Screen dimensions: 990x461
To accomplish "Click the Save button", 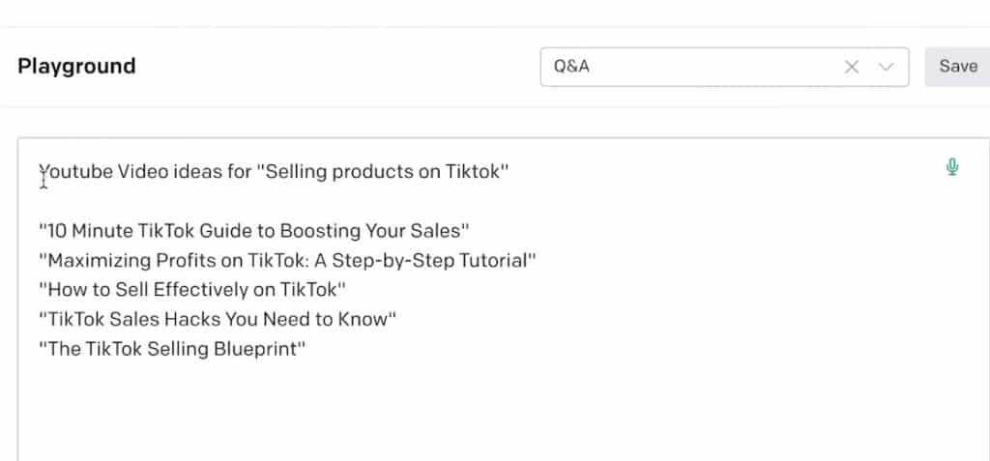I will (958, 67).
